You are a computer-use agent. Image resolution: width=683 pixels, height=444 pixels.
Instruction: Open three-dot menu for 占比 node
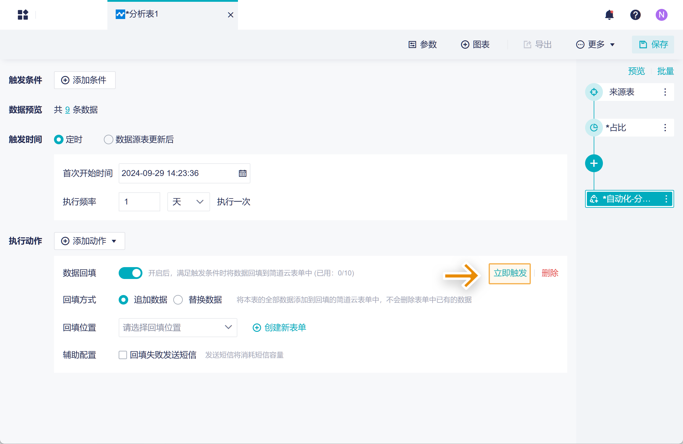pos(665,128)
